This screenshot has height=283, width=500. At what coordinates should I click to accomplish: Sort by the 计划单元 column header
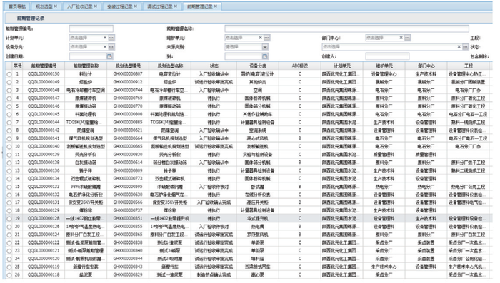pyautogui.click(x=342, y=66)
